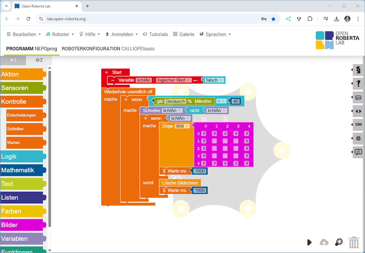This screenshot has height=253, width=365.
Task: Click the bug debug icon
Action: coord(358,138)
